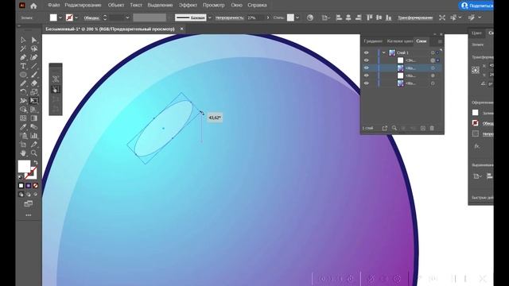Select the Shape Builder tool

(23, 110)
